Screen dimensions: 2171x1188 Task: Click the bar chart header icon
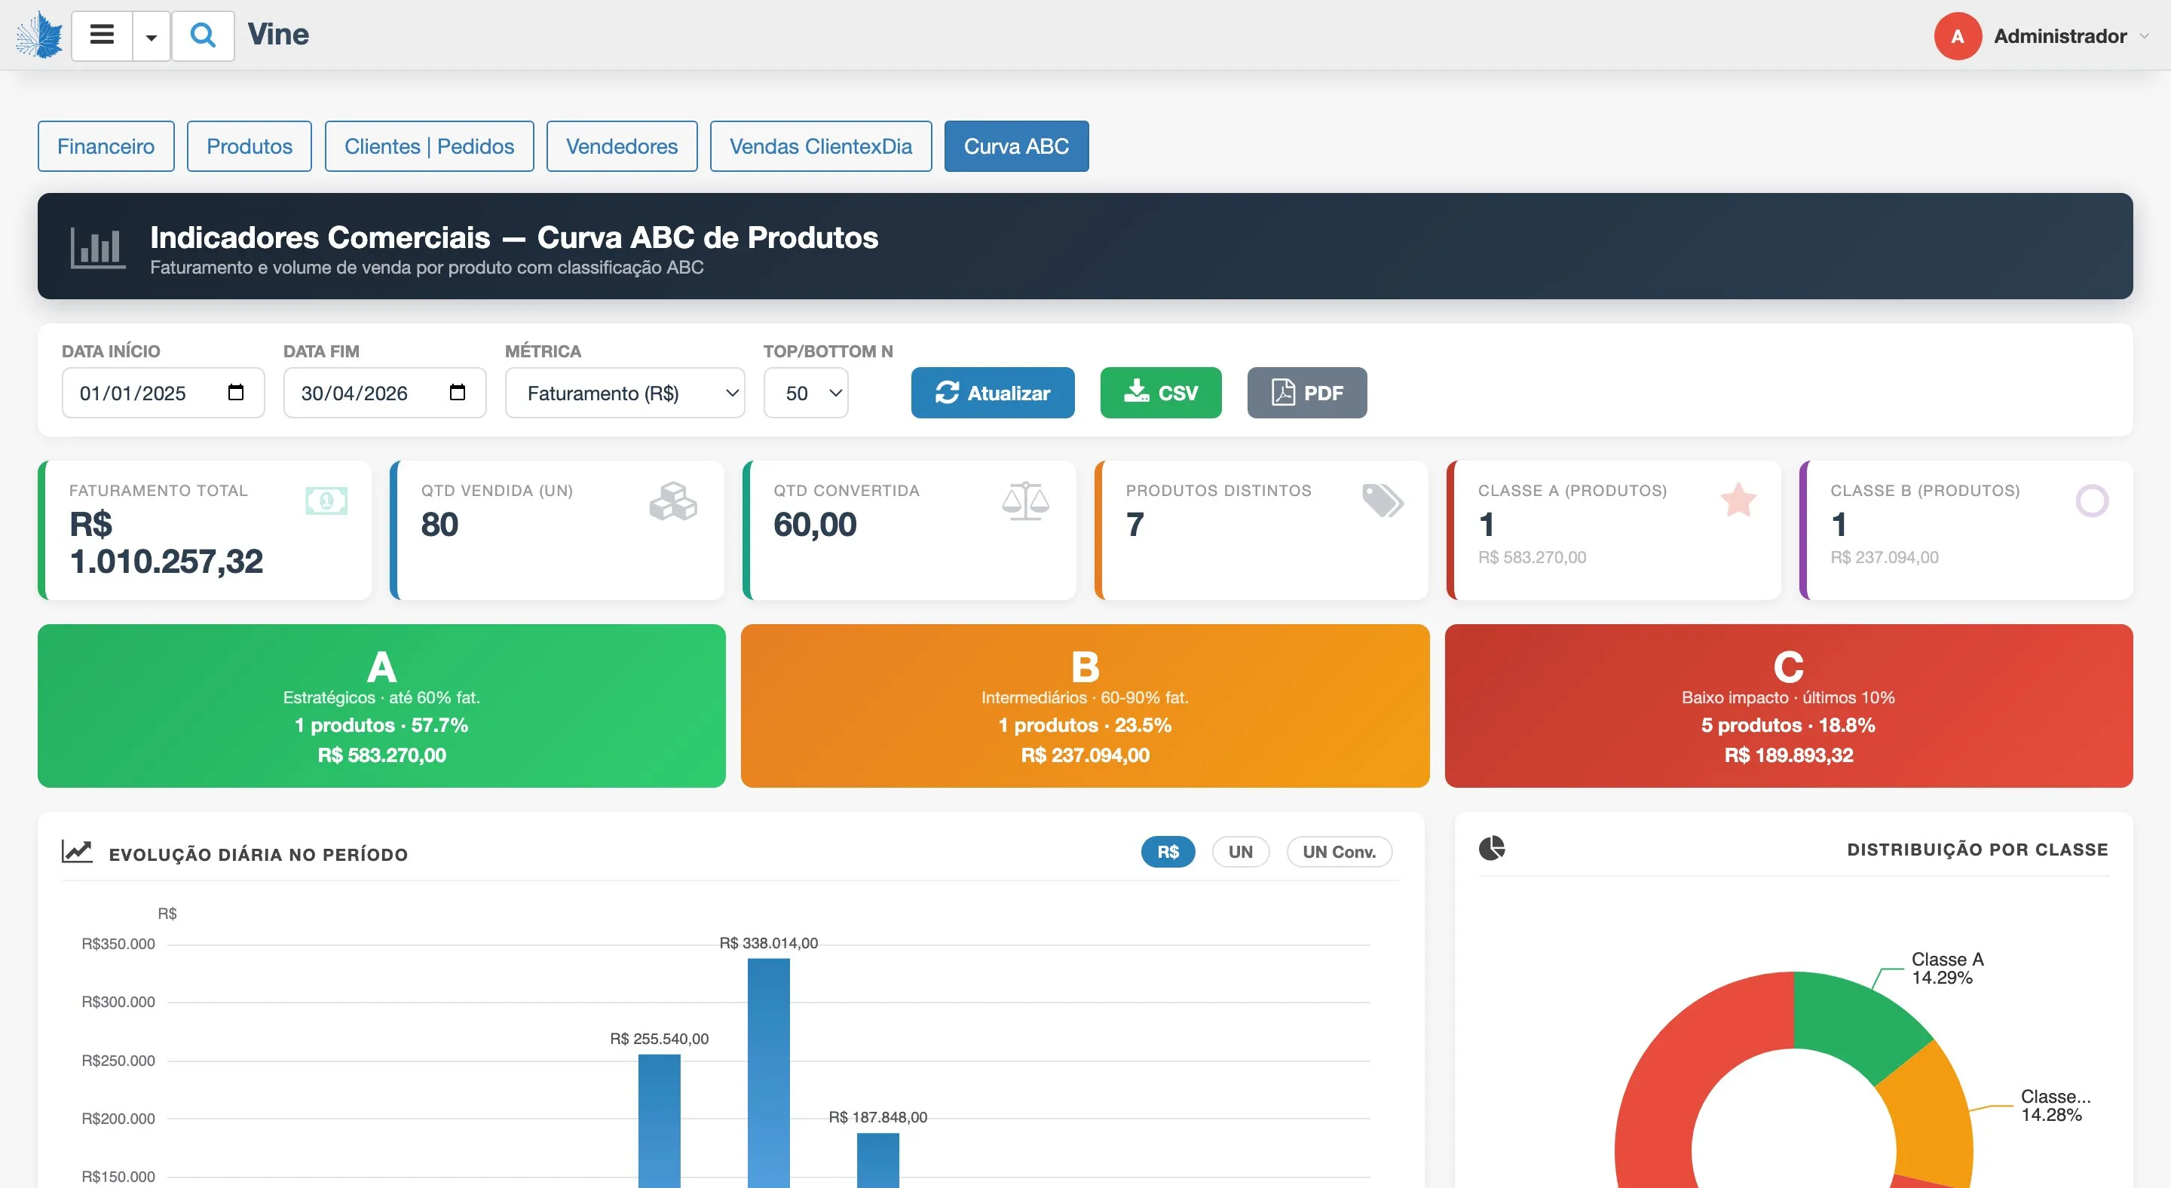click(98, 248)
